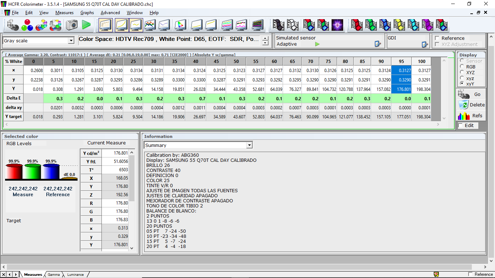Select the black film strip pattern icon

[278, 25]
